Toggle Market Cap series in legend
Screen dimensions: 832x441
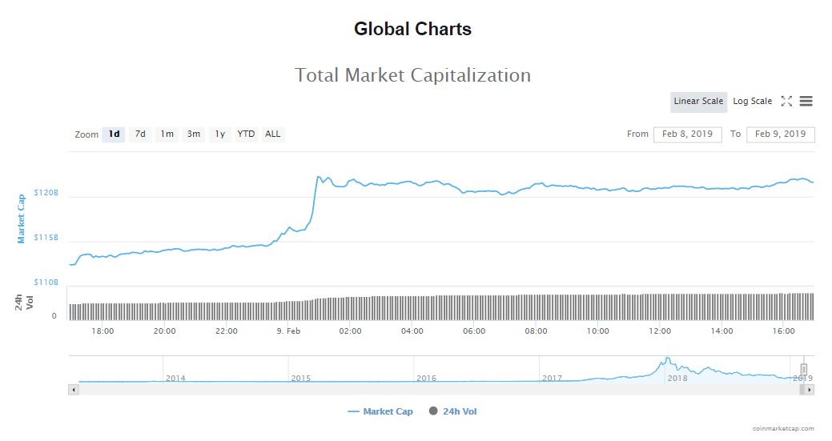381,411
